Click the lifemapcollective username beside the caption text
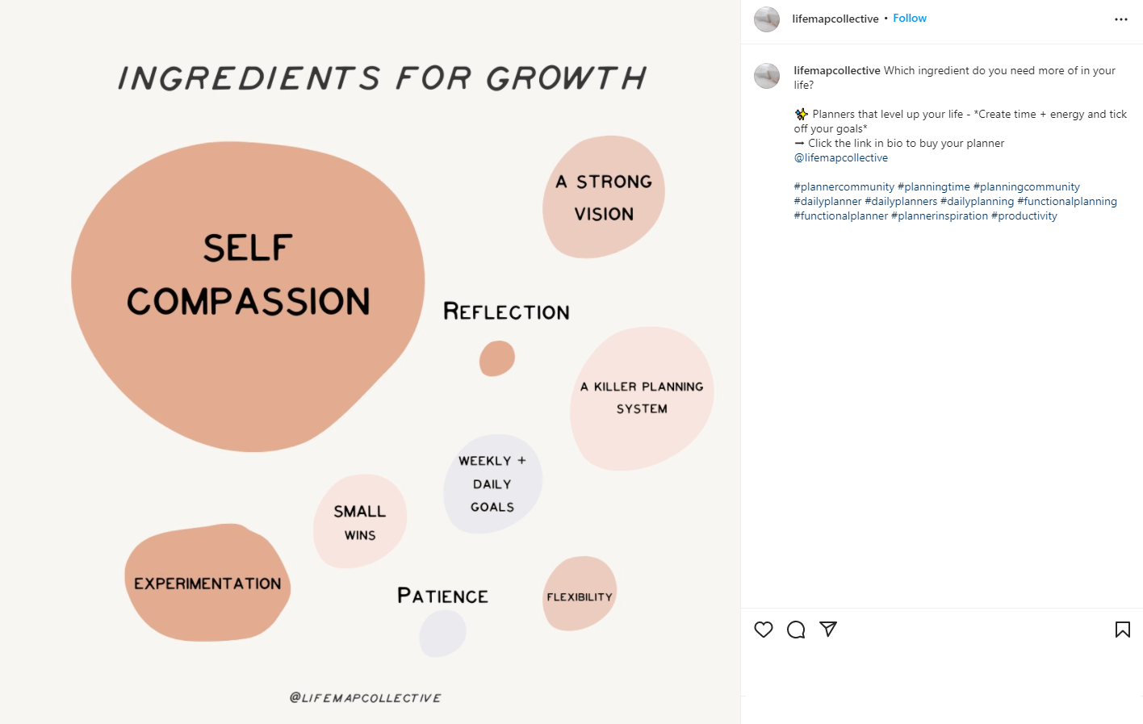The height and width of the screenshot is (724, 1143). [x=836, y=70]
